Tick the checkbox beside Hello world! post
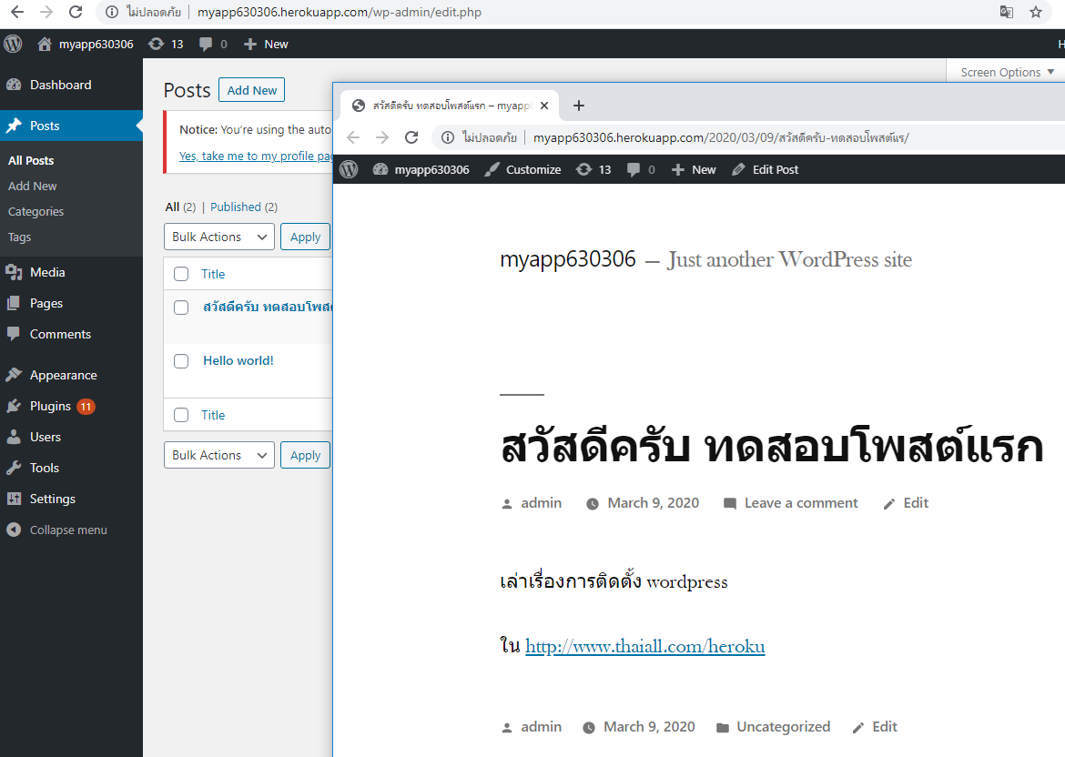The width and height of the screenshot is (1065, 757). click(x=181, y=361)
